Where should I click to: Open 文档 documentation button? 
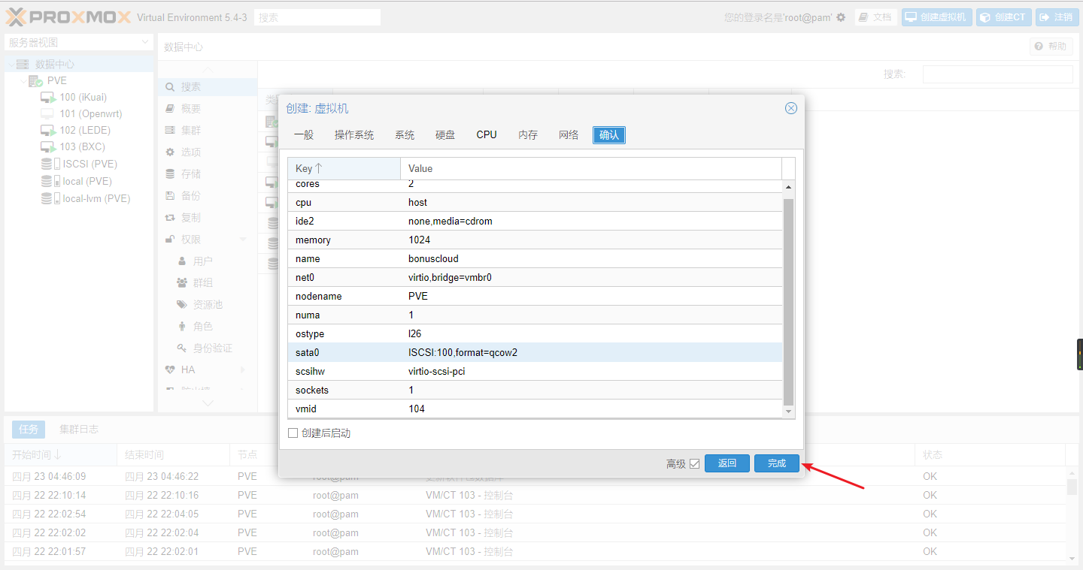point(876,17)
